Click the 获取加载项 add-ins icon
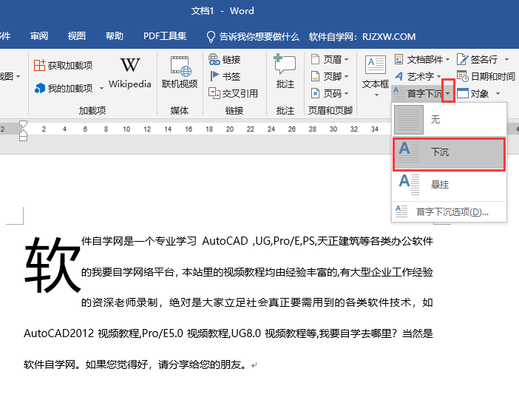Screen dimensions: 519x414 (39, 65)
